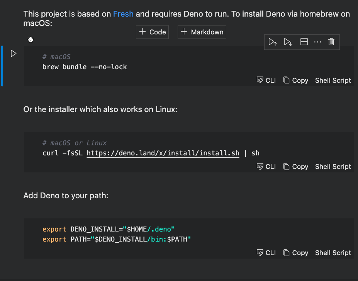Execute all cells above current cell
The height and width of the screenshot is (281, 358).
[273, 42]
